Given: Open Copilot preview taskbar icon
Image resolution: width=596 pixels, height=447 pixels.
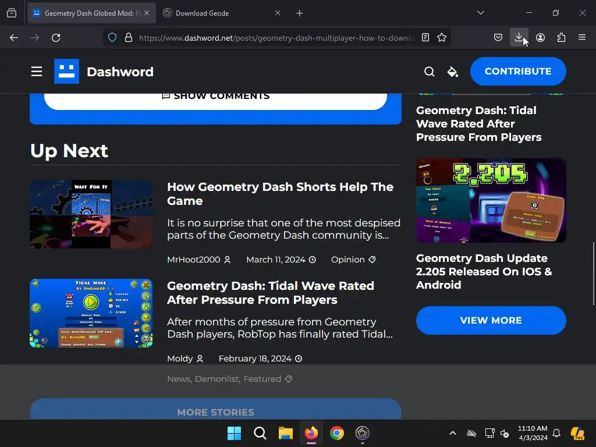Looking at the screenshot, I should [x=578, y=433].
